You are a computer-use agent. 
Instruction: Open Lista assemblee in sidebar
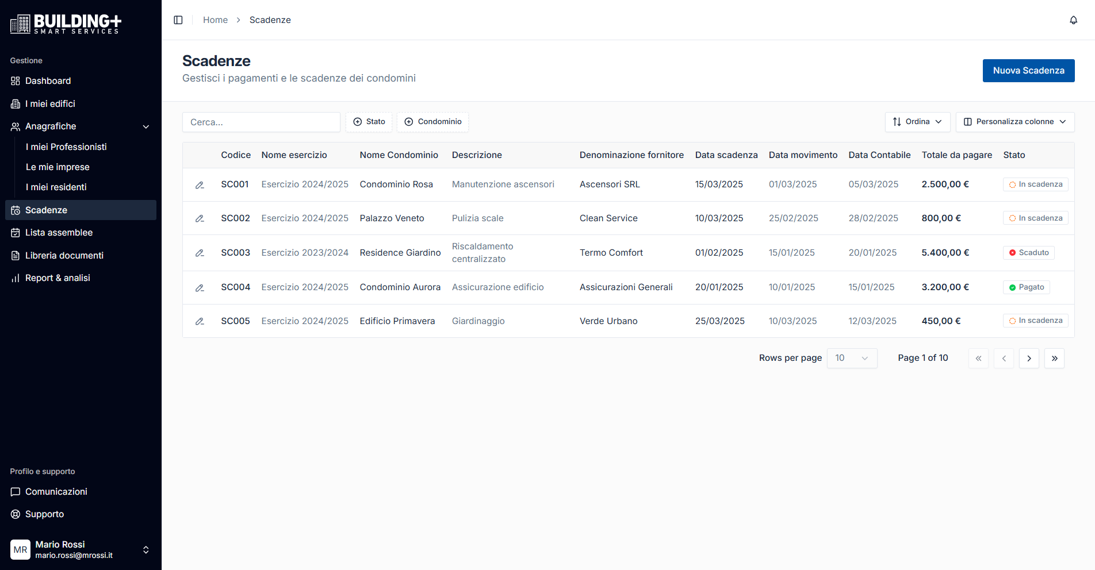coord(59,233)
